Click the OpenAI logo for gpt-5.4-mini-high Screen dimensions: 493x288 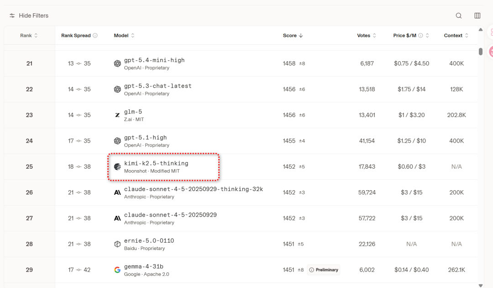tap(117, 64)
